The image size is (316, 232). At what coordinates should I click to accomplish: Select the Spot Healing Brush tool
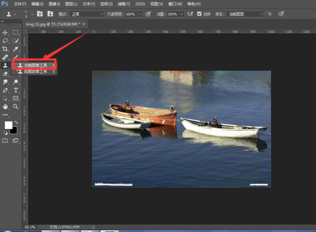(5, 57)
